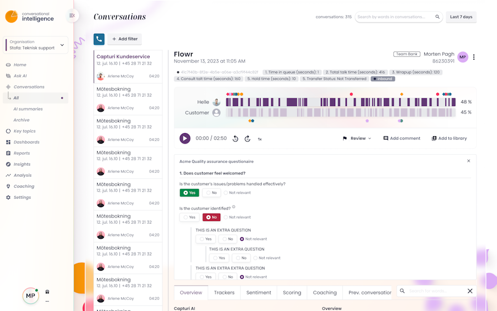Viewport: 497px width, 311px height.
Task: Collapse the sidebar with the menu toggle icon
Action: pos(72,15)
